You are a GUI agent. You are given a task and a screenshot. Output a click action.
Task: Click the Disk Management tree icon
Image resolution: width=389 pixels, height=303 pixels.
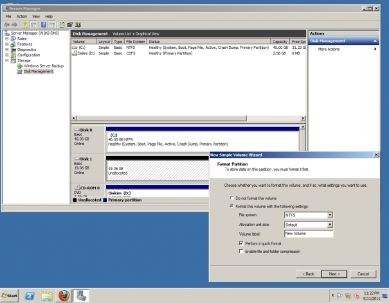pyautogui.click(x=19, y=71)
